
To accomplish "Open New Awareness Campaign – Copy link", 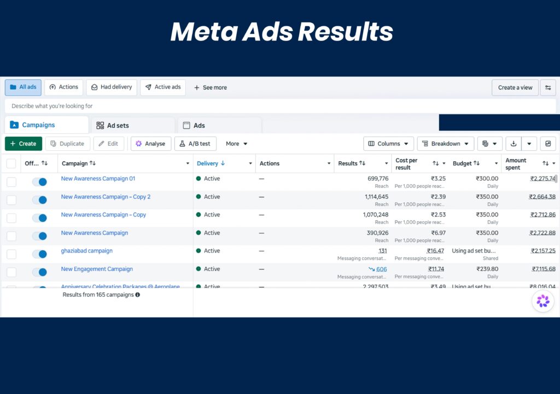I will tap(103, 215).
